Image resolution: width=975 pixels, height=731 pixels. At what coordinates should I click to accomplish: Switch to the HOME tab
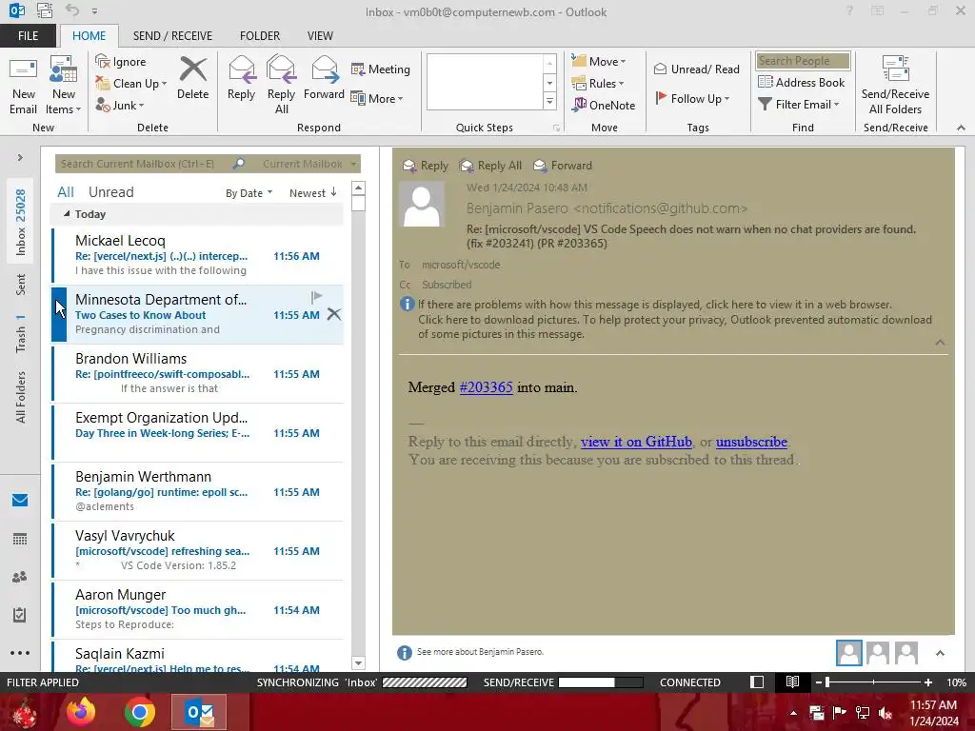pyautogui.click(x=89, y=36)
